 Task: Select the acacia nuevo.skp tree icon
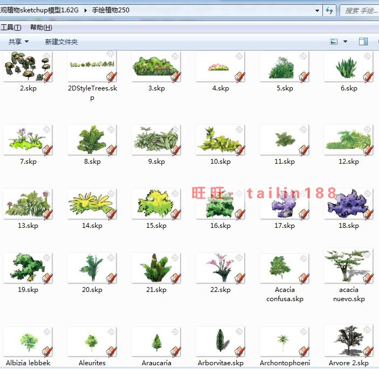tap(349, 266)
